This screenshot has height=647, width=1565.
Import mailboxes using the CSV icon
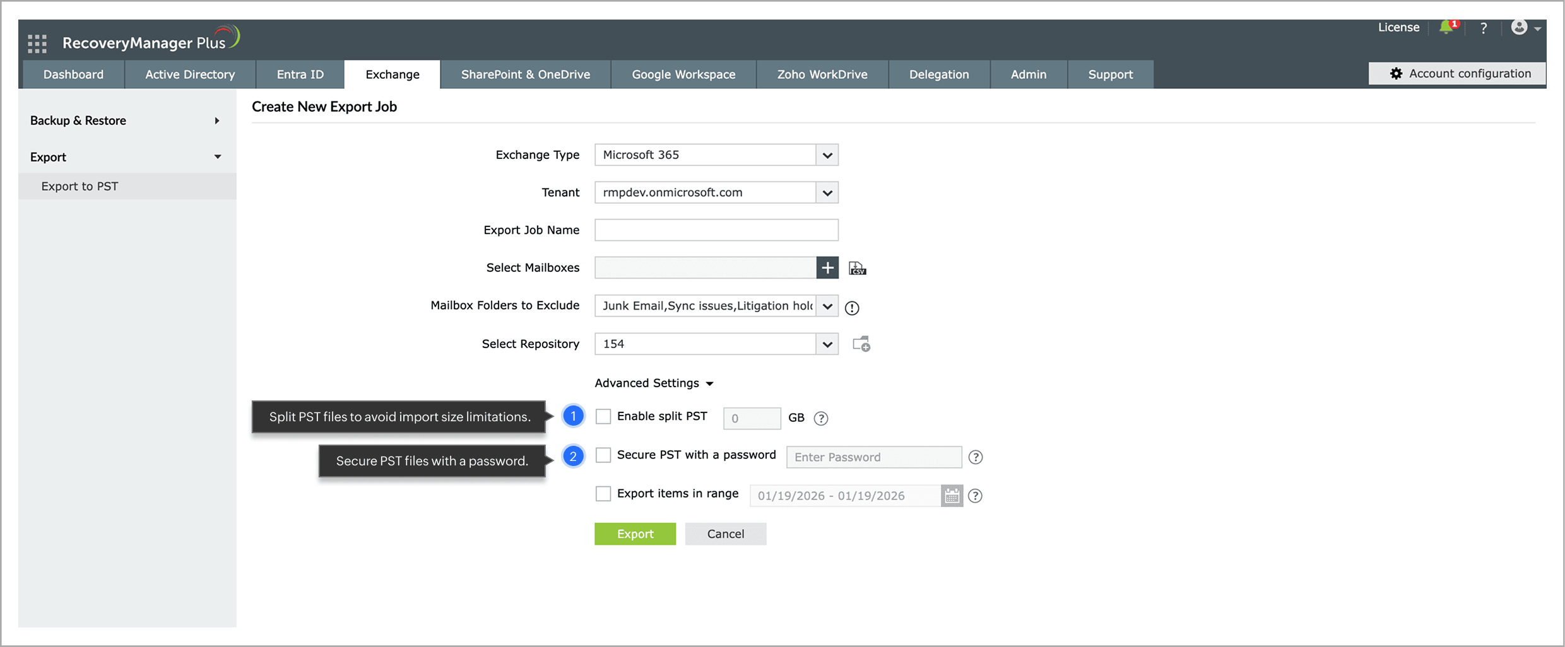point(857,269)
